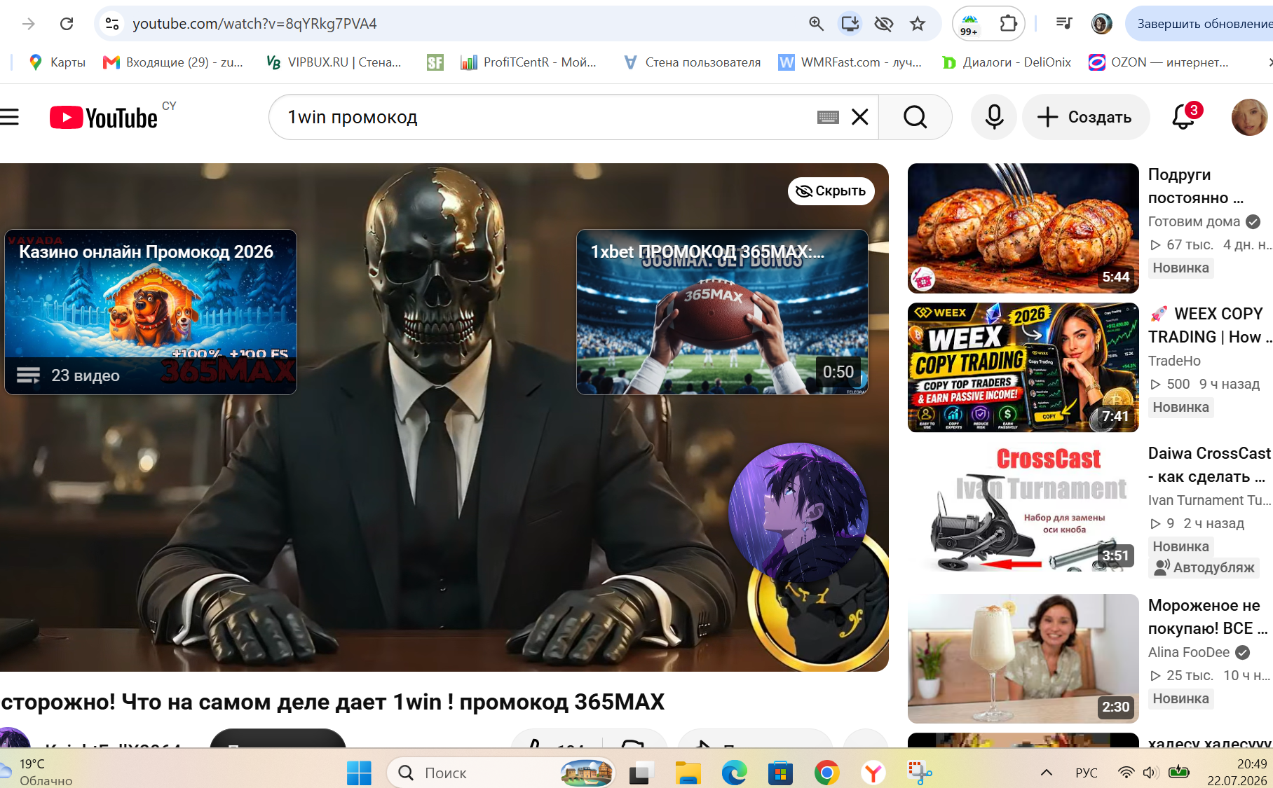Viewport: 1273px width, 788px height.
Task: Open the YouTube hamburger guide menu
Action: point(10,117)
